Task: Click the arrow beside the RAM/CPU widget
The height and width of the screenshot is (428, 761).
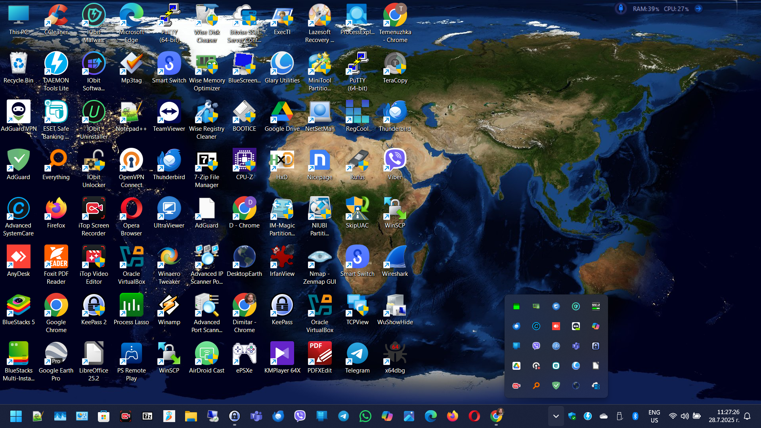Action: (698, 8)
